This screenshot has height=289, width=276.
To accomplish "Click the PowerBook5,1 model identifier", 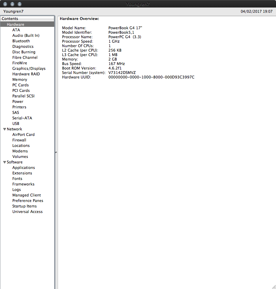I will pos(121,32).
